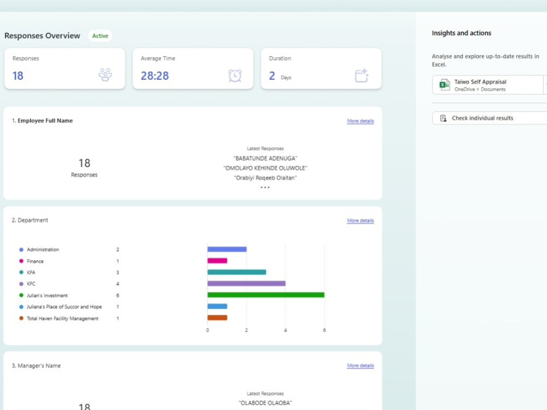The width and height of the screenshot is (547, 410).
Task: Click the response "BABATUNDE ADENUGA"
Action: point(265,159)
